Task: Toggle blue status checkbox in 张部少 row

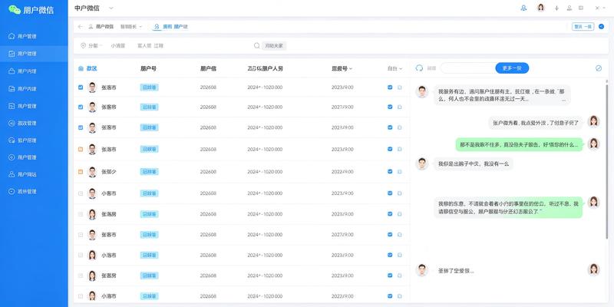Action: pos(390,171)
